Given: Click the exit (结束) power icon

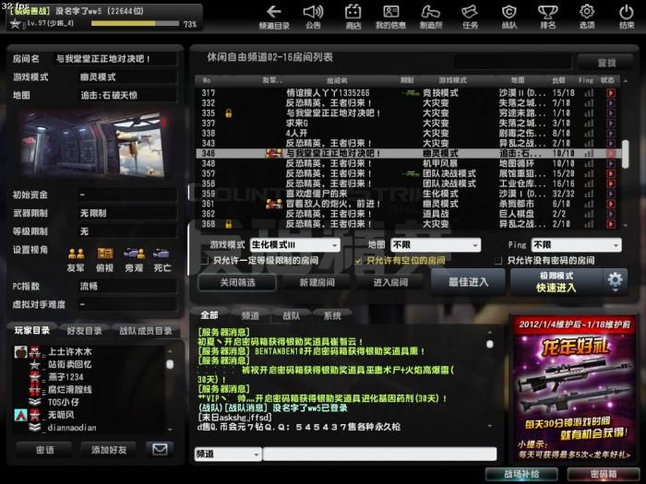Looking at the screenshot, I should [x=627, y=18].
